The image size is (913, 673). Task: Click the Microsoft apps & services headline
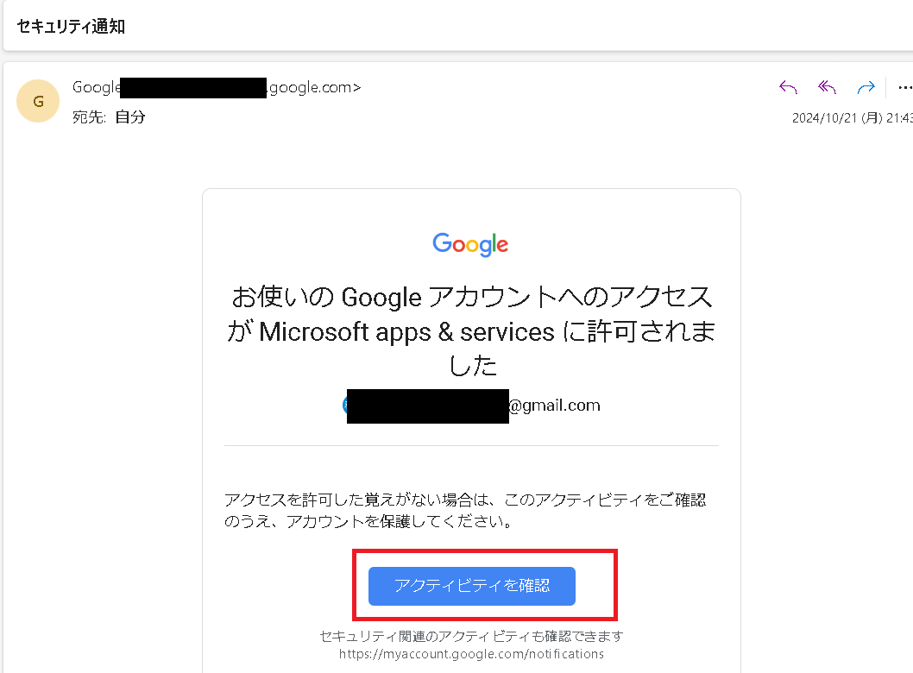tap(472, 331)
